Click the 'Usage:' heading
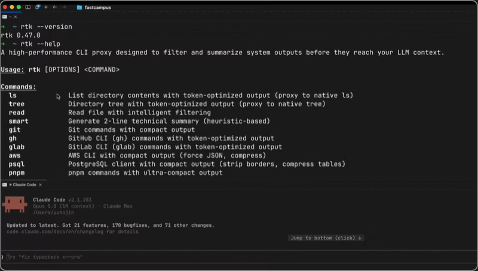The width and height of the screenshot is (478, 271). click(x=13, y=70)
